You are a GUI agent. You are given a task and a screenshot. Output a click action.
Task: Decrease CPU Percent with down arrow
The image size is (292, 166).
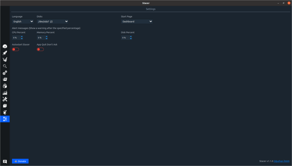coord(22,39)
